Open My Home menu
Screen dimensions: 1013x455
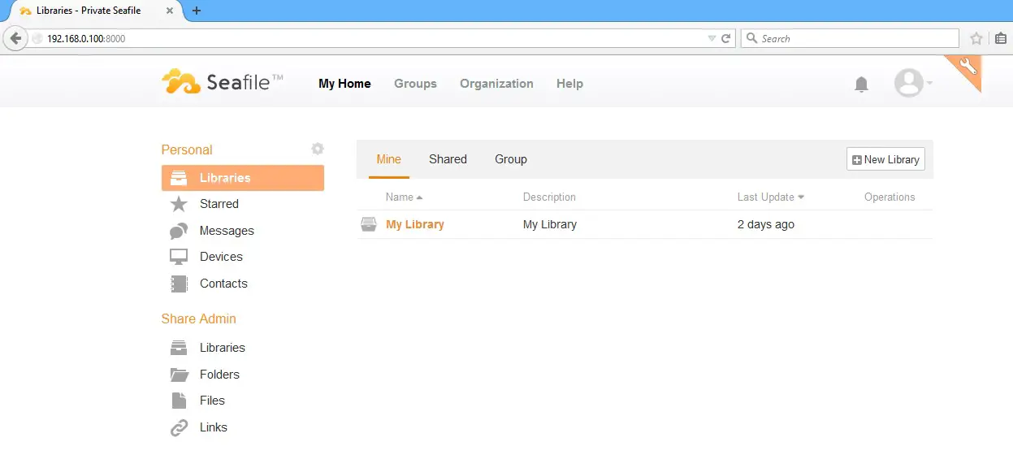point(344,84)
